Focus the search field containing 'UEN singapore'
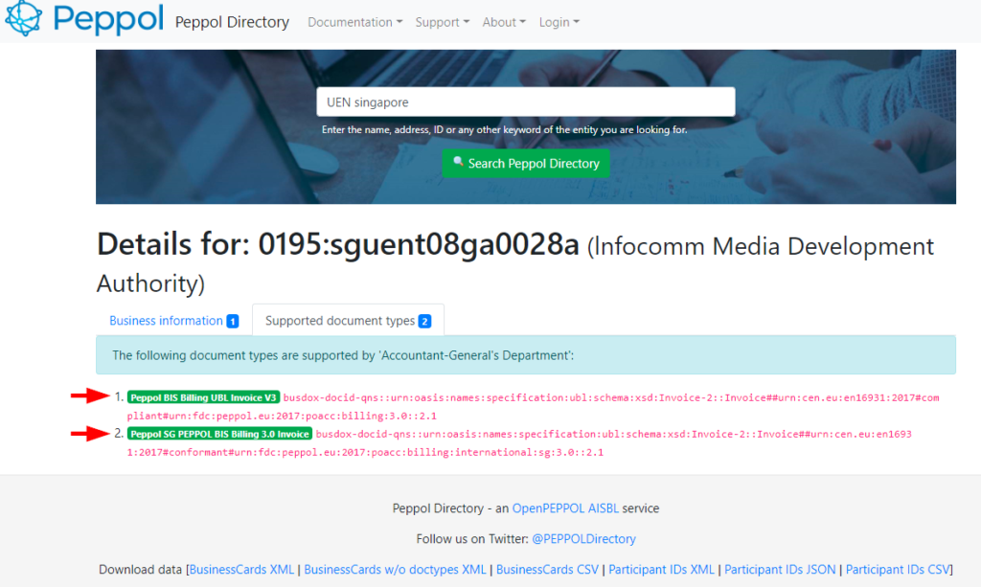 (526, 102)
